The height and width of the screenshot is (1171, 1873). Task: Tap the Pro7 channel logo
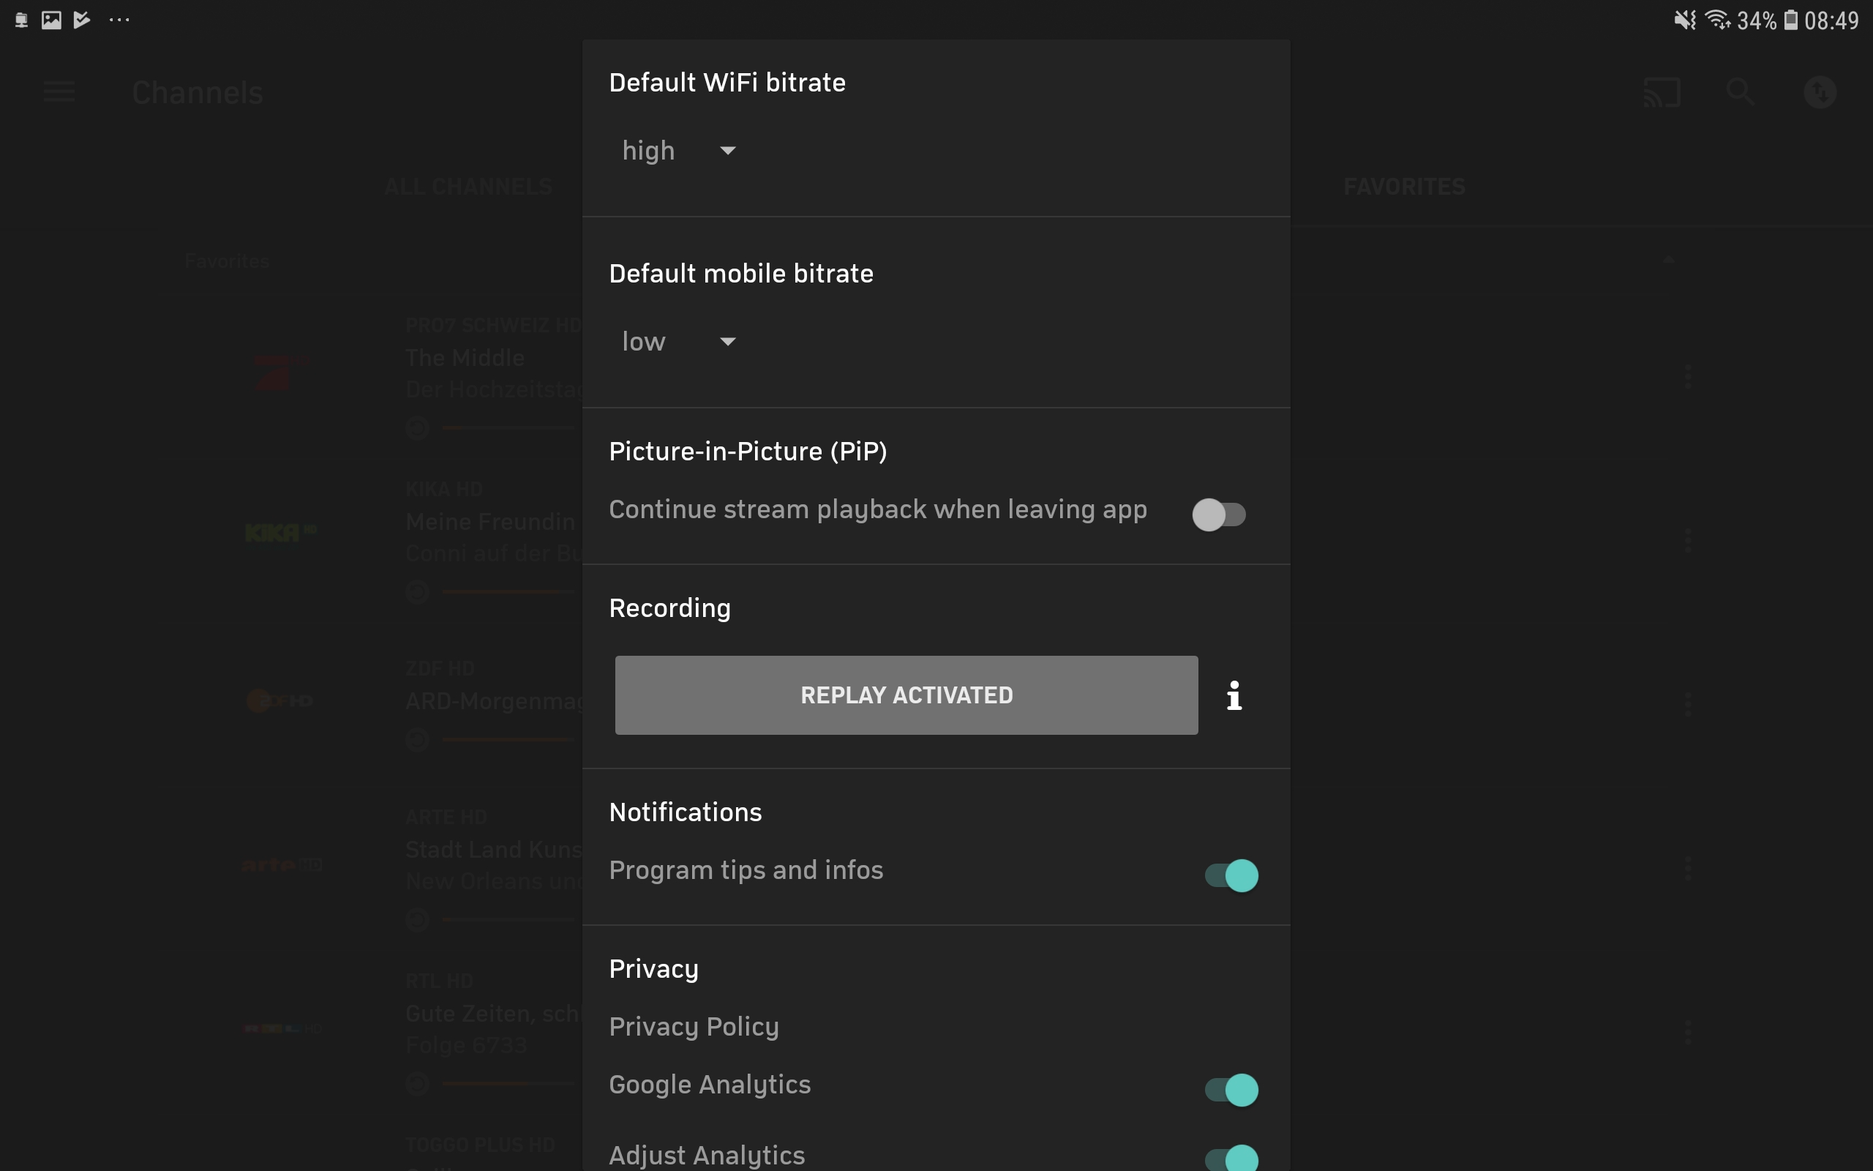pyautogui.click(x=281, y=373)
